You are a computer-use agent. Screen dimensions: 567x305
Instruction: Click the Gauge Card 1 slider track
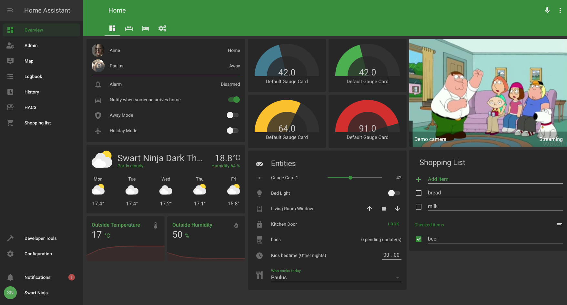click(354, 178)
